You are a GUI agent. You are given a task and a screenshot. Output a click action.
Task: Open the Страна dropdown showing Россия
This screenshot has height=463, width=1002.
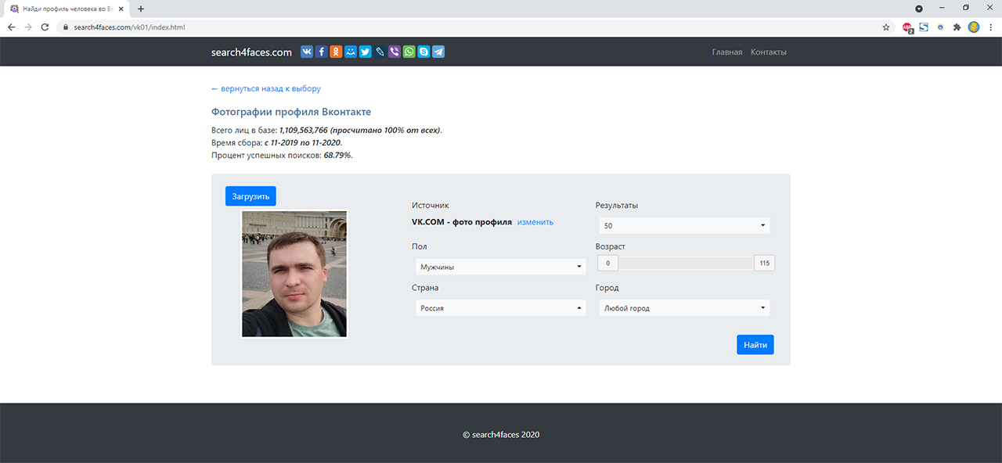tap(500, 308)
